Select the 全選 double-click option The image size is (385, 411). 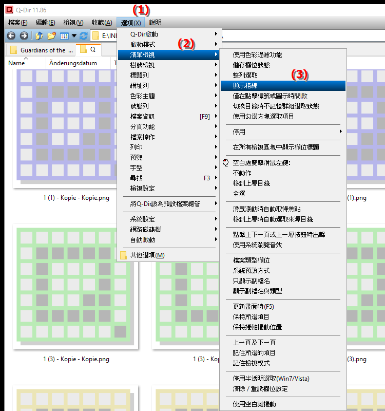283,194
